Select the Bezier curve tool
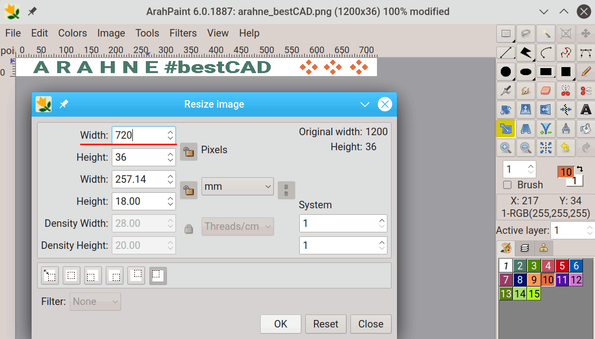This screenshot has width=595, height=339. pos(585,53)
